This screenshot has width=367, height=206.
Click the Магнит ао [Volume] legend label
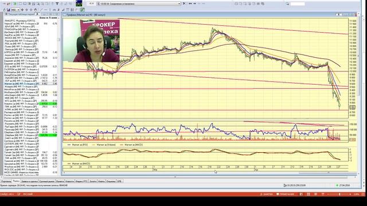(x=106, y=145)
